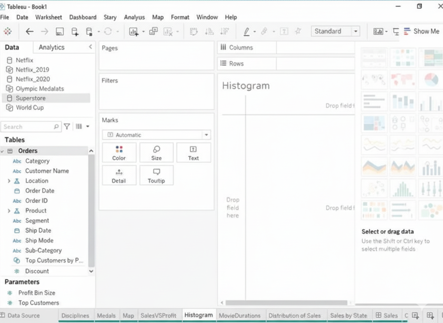The height and width of the screenshot is (323, 443).
Task: Switch to the Analytics pane tab
Action: pos(52,47)
